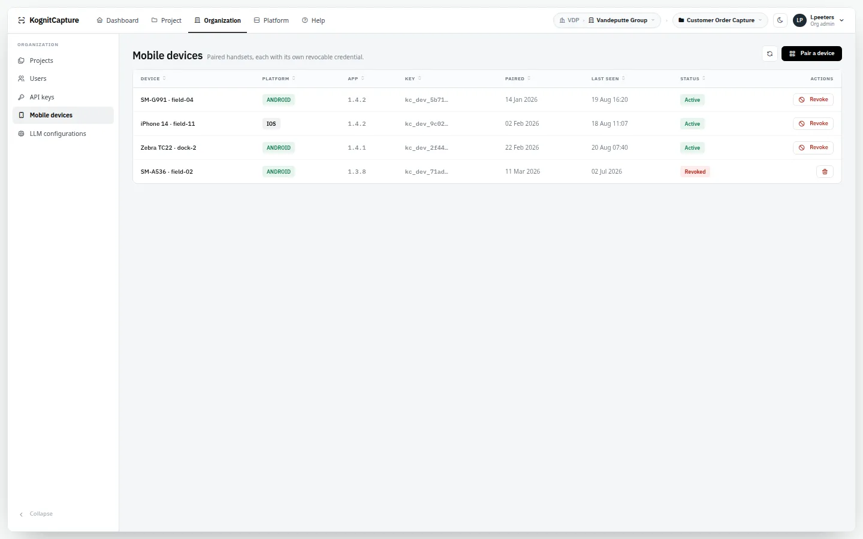Sort by App version column
This screenshot has height=539, width=863.
(x=356, y=78)
